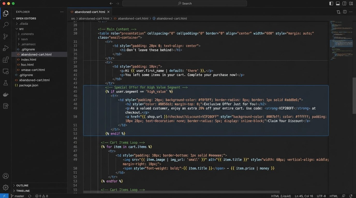The width and height of the screenshot is (356, 198).
Task: Open index.html from the explorer tree
Action: (x=28, y=60)
